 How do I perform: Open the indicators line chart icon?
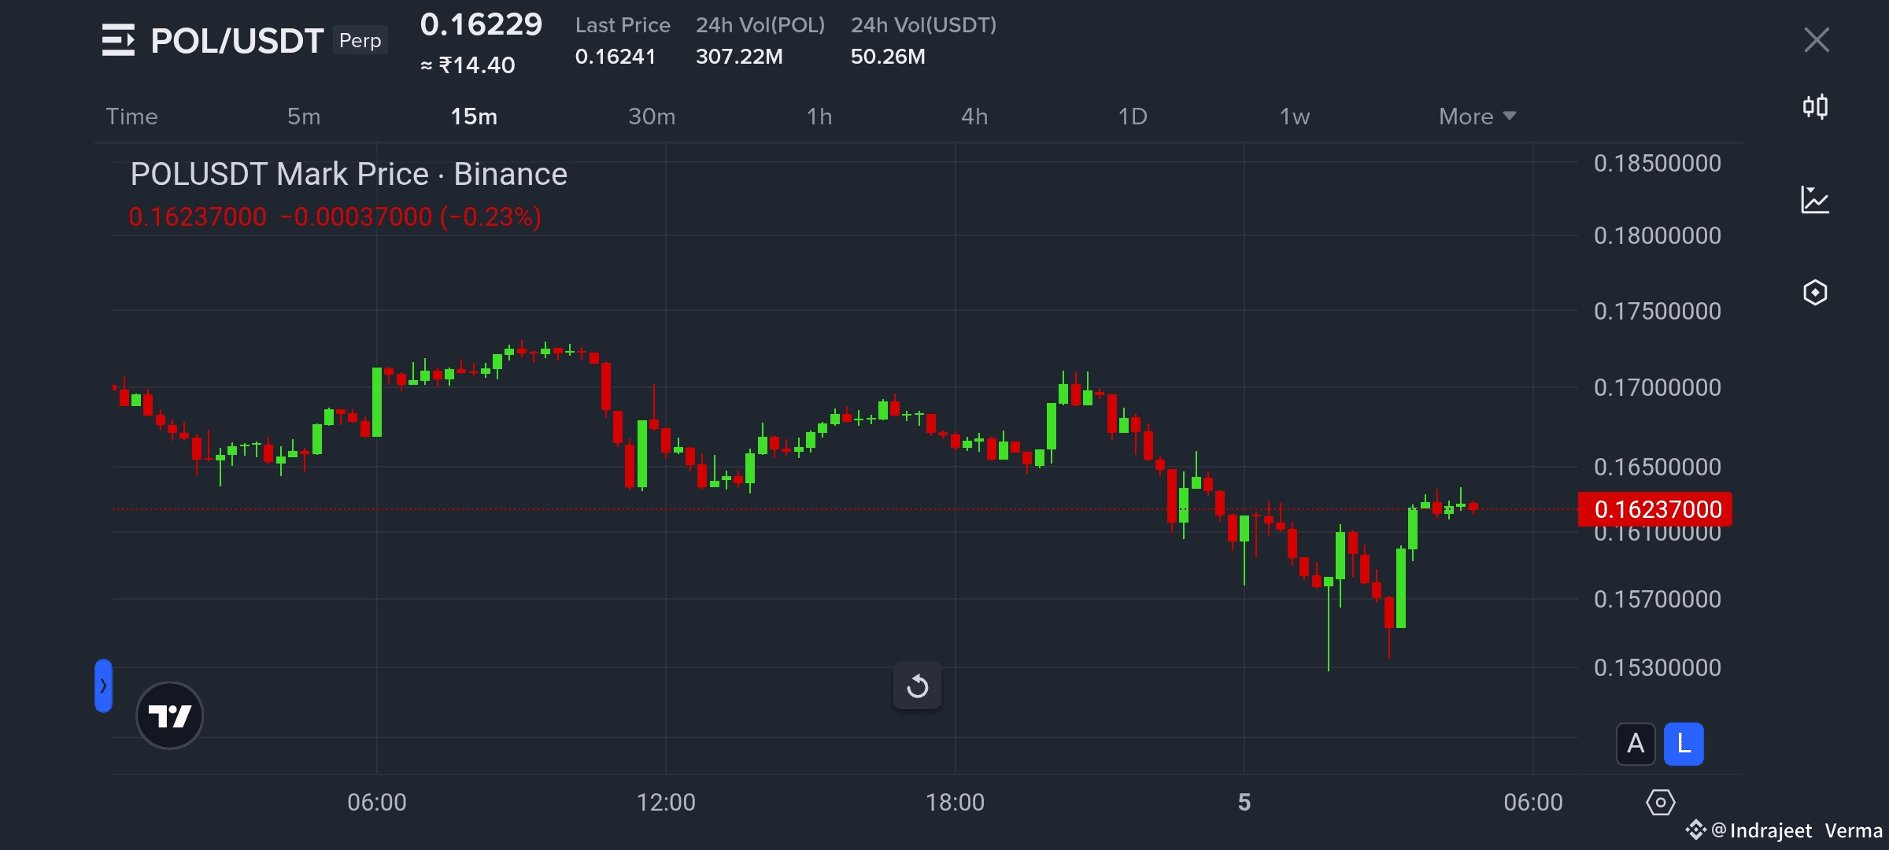click(1815, 200)
